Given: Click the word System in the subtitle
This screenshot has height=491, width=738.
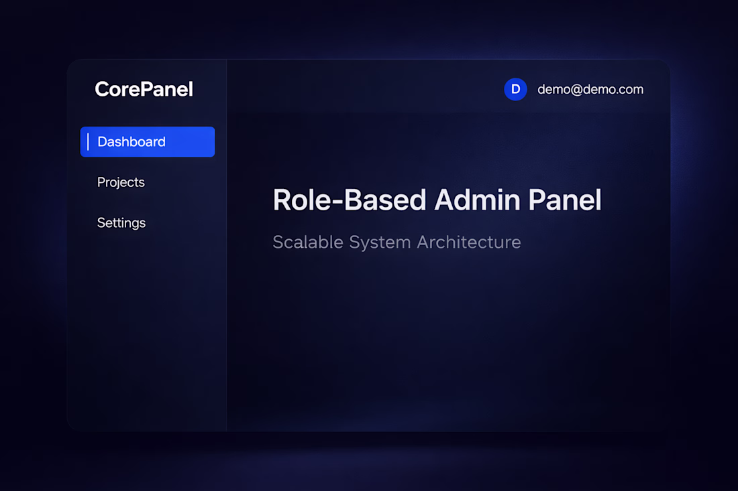Looking at the screenshot, I should pyautogui.click(x=380, y=242).
